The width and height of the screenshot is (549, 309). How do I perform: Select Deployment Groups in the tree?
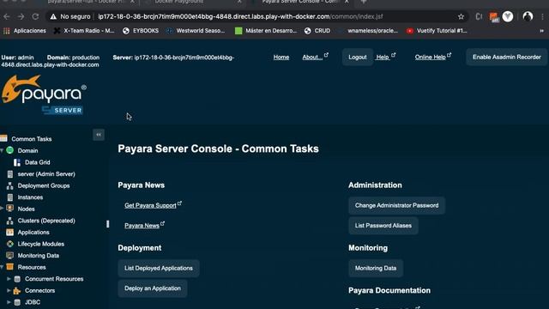tap(44, 185)
